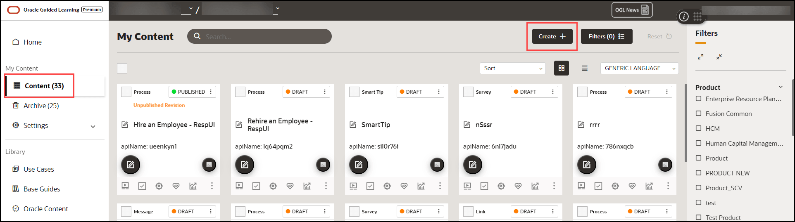Image resolution: width=795 pixels, height=222 pixels.
Task: Switch to grid view icon
Action: pos(561,68)
